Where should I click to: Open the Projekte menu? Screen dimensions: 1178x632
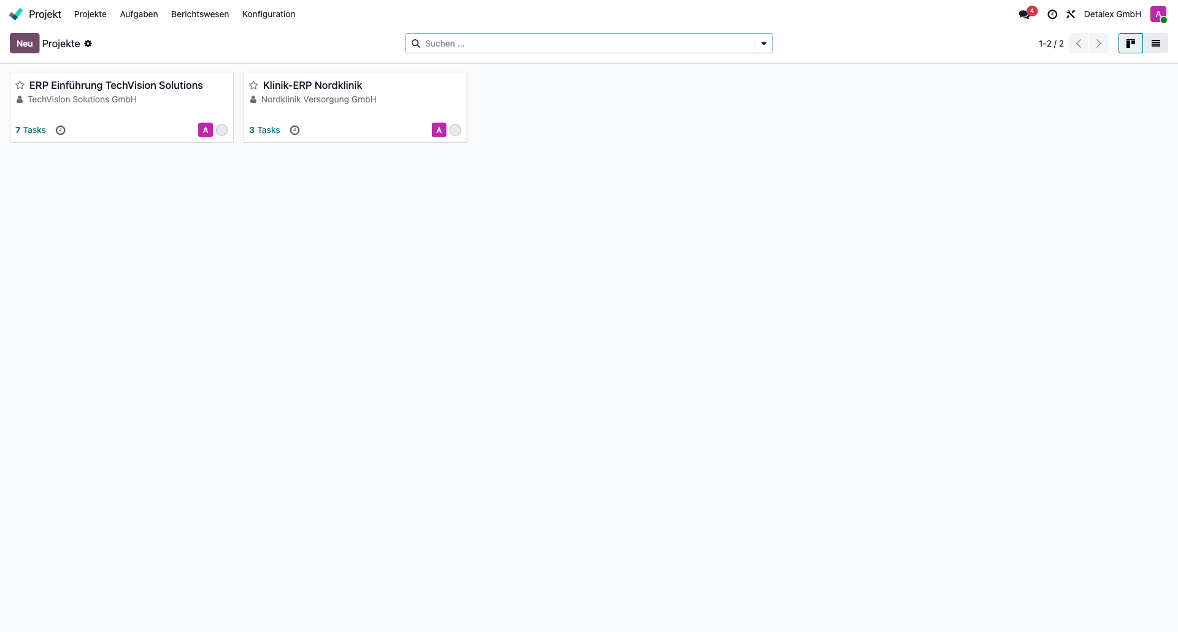click(90, 14)
